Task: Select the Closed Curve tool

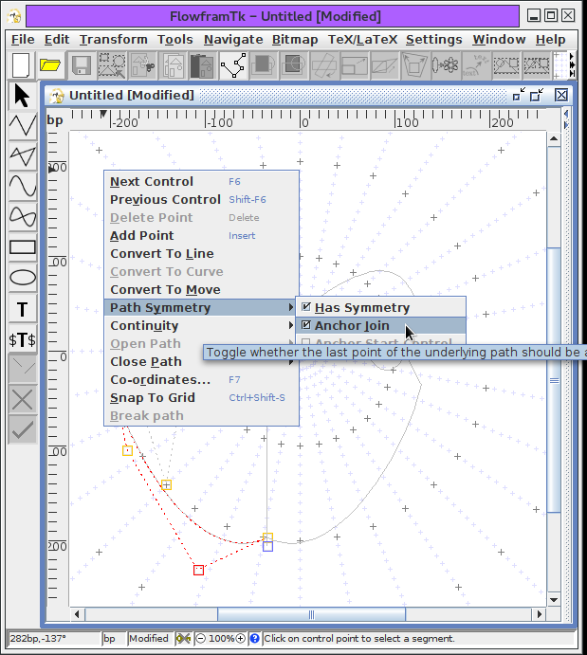Action: [x=23, y=217]
